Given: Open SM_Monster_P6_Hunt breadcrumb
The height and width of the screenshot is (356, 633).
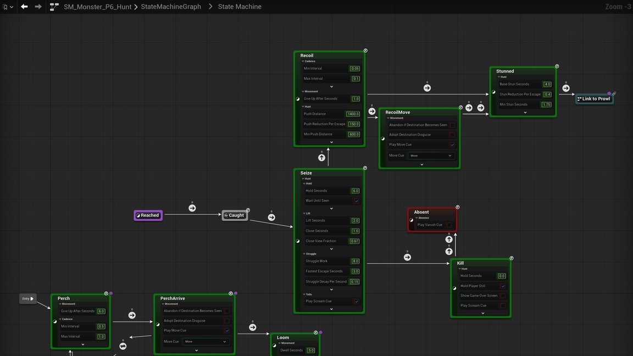Looking at the screenshot, I should 97,7.
